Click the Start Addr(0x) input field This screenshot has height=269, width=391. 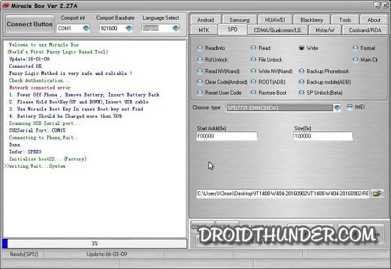point(227,136)
